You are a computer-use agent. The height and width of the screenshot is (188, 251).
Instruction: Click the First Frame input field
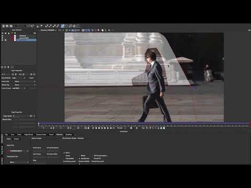(39, 151)
